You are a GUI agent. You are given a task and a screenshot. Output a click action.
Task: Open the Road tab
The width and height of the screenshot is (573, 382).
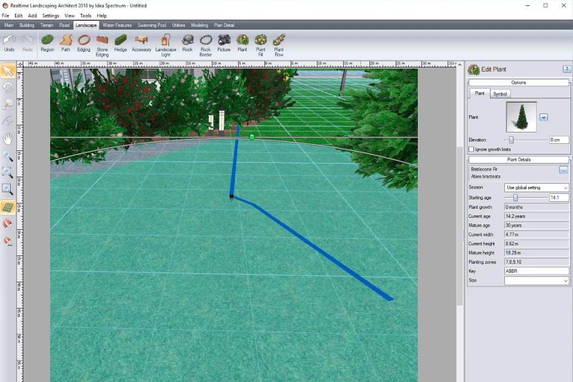click(64, 25)
